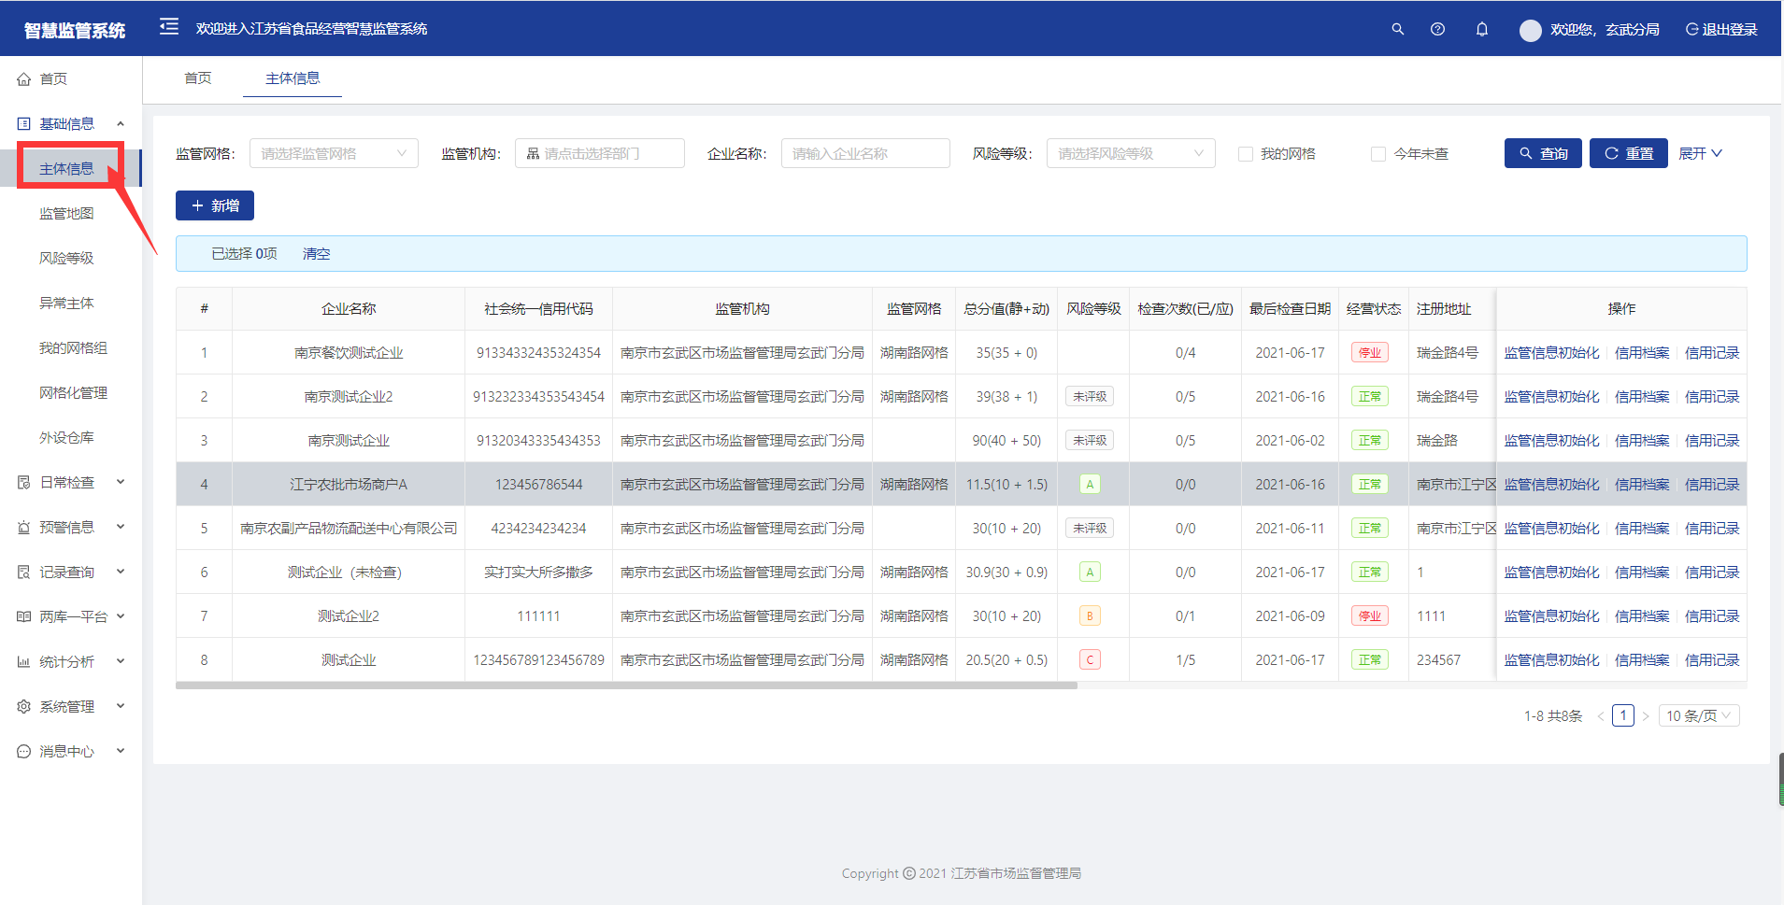Screen dimensions: 1784x905
Task: Type in the 企业名称 input field
Action: (x=864, y=153)
